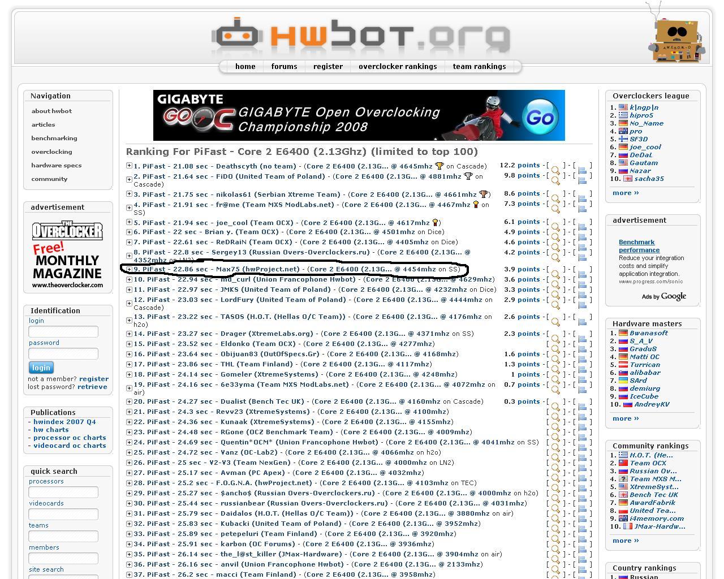Screen dimensions: 724x579
Task: Focus teams quick search field
Action: coord(63,537)
